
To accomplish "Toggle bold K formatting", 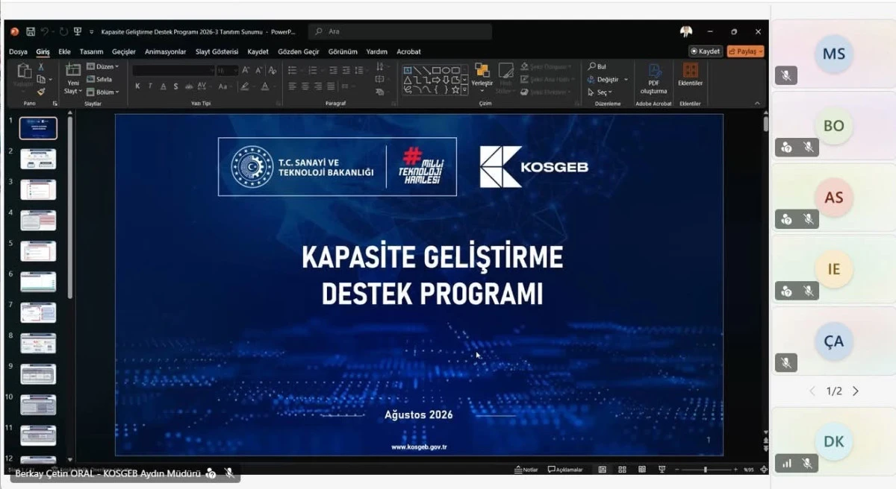I will click(137, 86).
